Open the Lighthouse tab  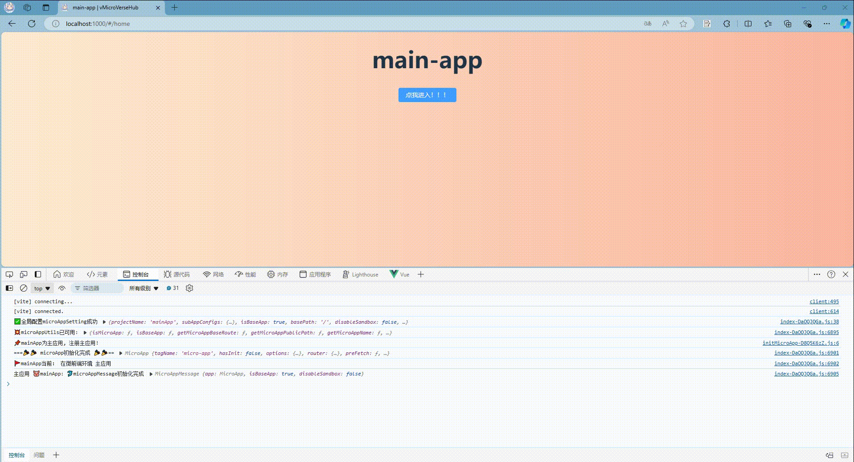point(360,274)
